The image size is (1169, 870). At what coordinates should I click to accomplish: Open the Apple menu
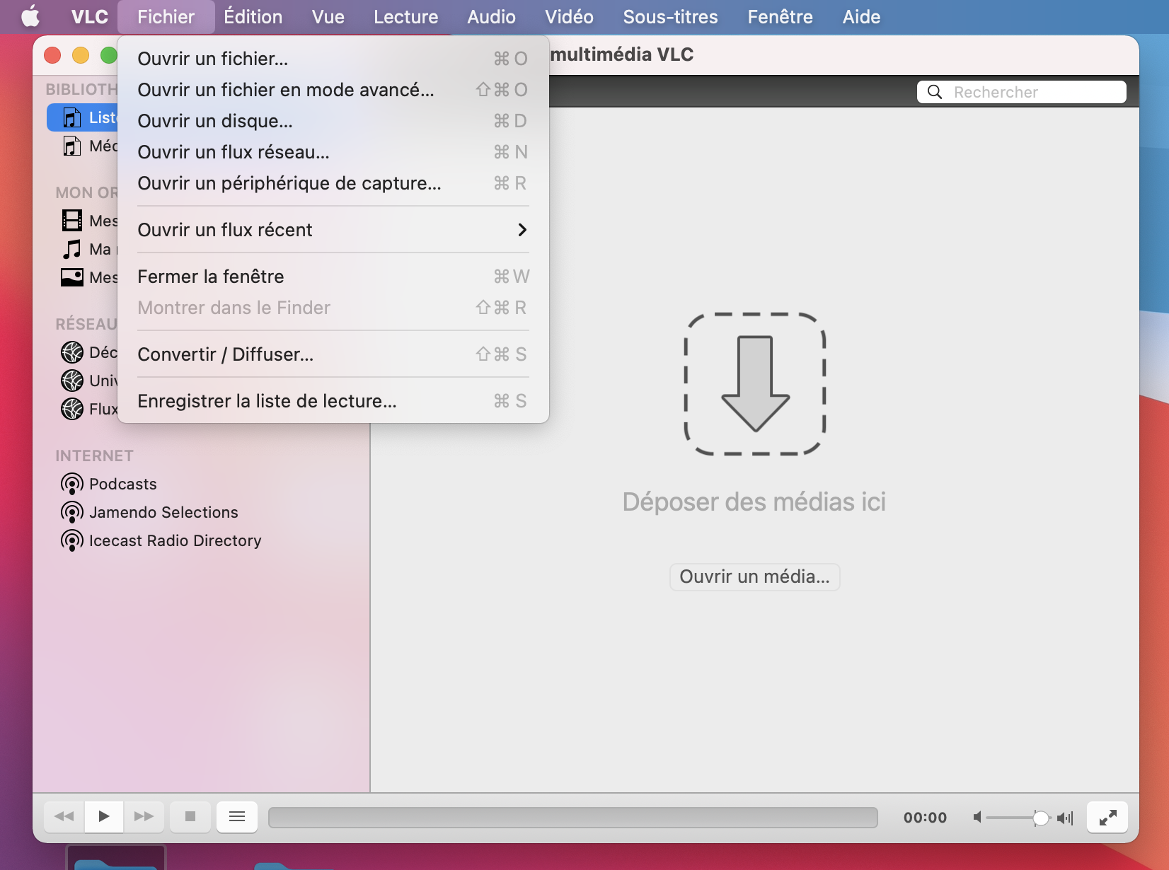(x=30, y=16)
